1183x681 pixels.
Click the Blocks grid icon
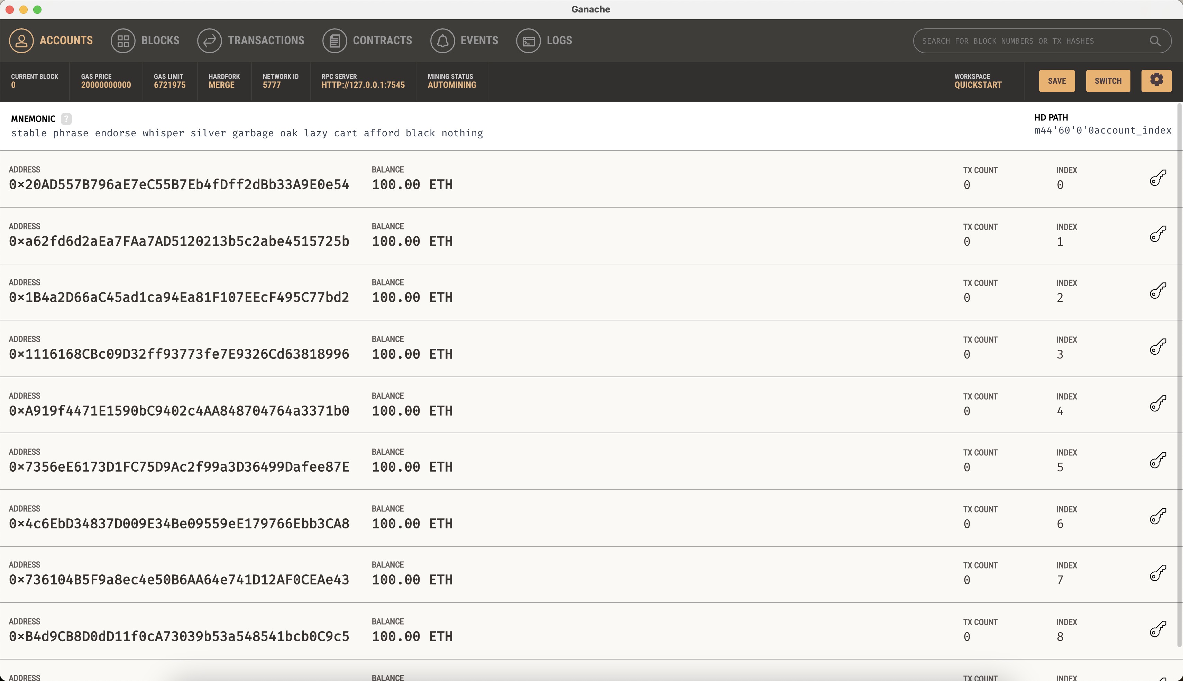click(x=123, y=41)
